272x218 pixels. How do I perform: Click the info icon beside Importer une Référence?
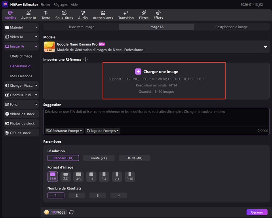86,59
